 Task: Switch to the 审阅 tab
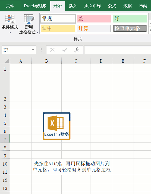click(143, 6)
